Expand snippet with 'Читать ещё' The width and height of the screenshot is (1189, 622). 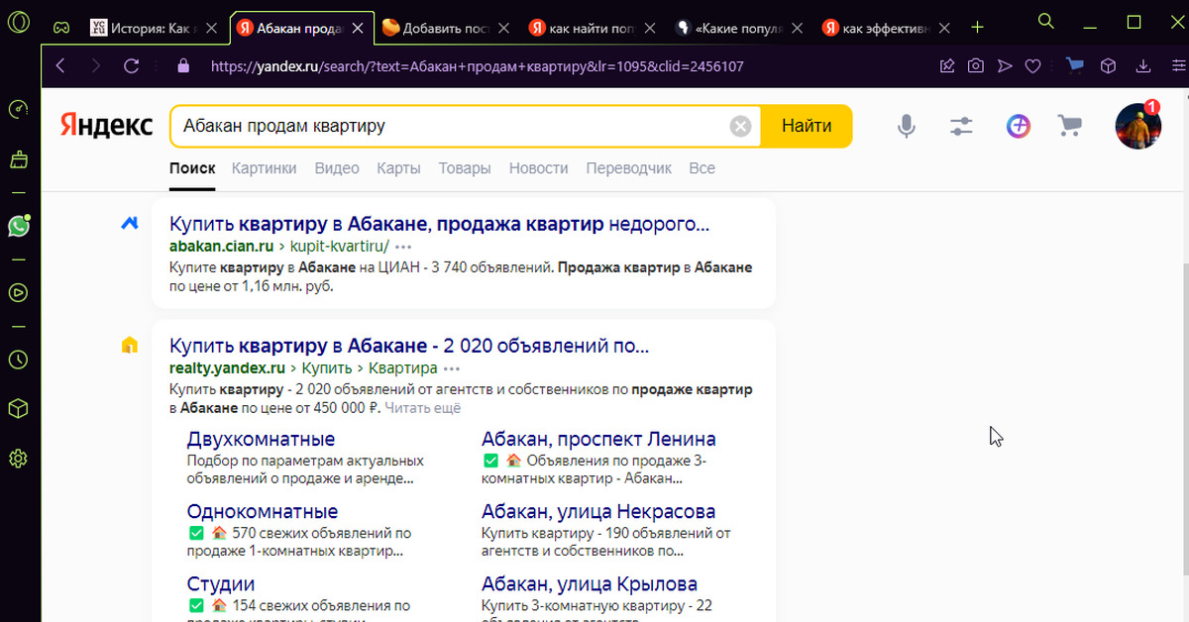(x=423, y=408)
